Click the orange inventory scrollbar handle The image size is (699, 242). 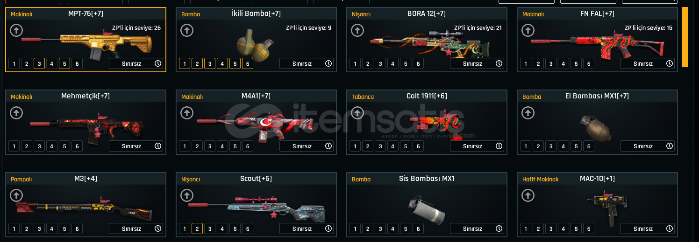(x=685, y=37)
